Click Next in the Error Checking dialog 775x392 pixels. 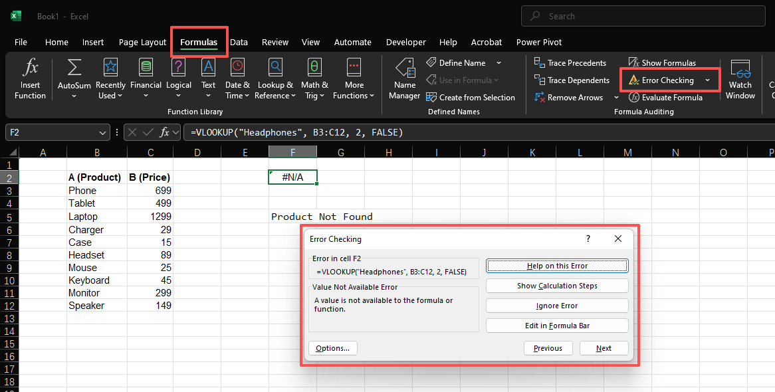click(604, 347)
